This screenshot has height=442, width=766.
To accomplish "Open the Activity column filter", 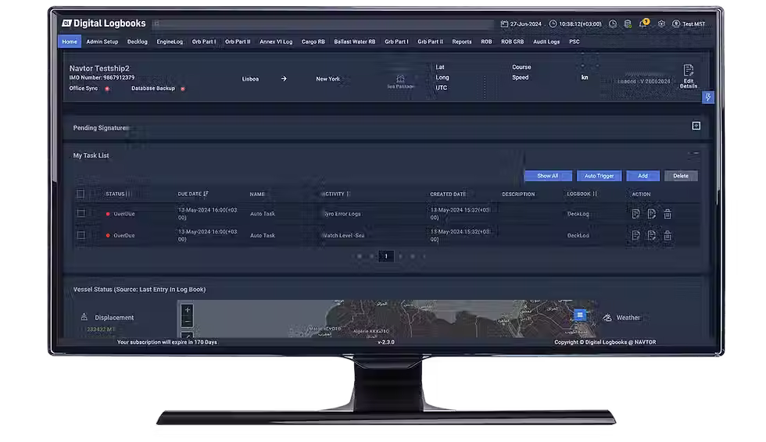I will 349,194.
